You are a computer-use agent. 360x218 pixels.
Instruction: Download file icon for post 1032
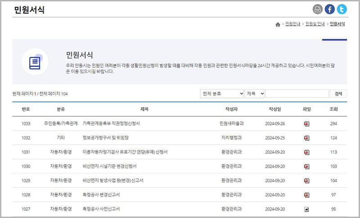point(306,138)
